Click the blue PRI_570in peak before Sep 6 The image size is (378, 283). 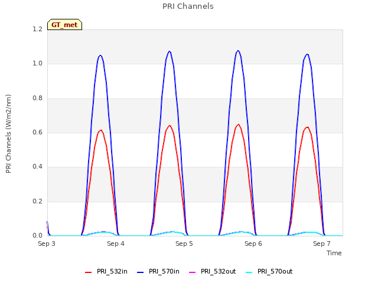click(238, 51)
